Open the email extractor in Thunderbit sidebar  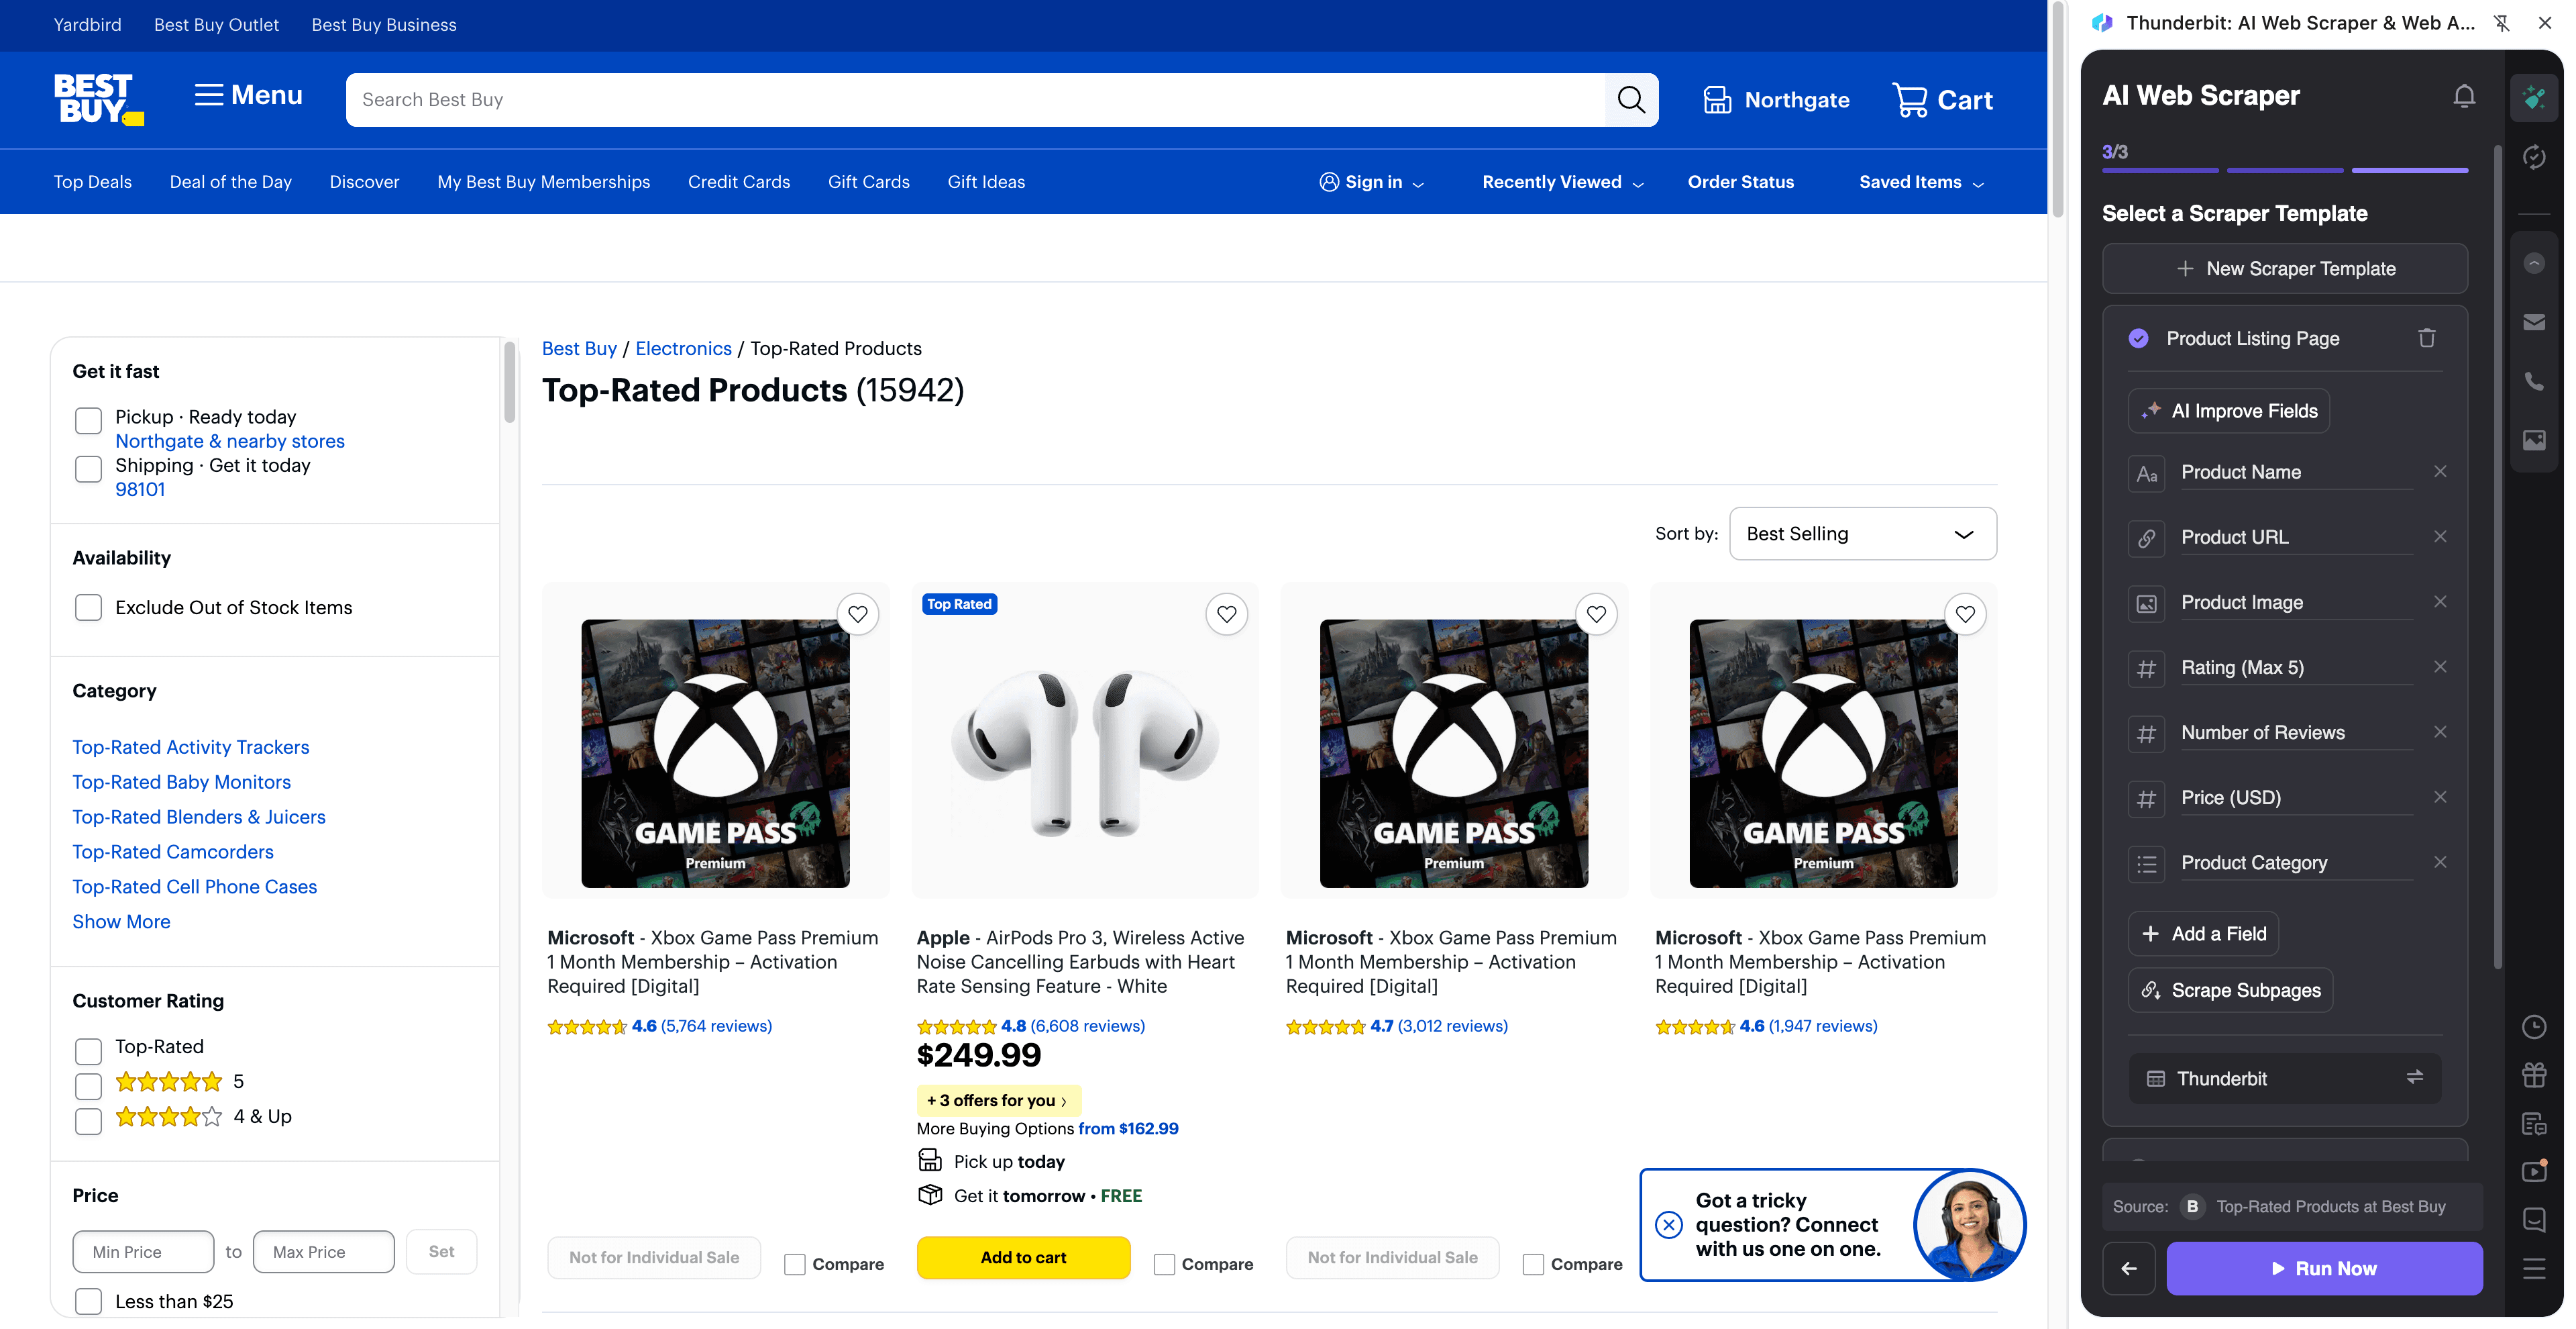coord(2534,322)
